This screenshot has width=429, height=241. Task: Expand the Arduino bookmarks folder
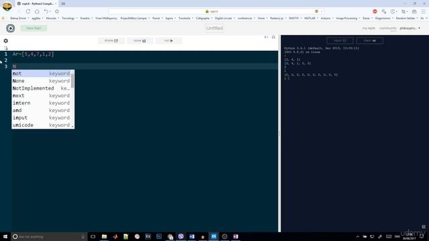tap(327, 18)
